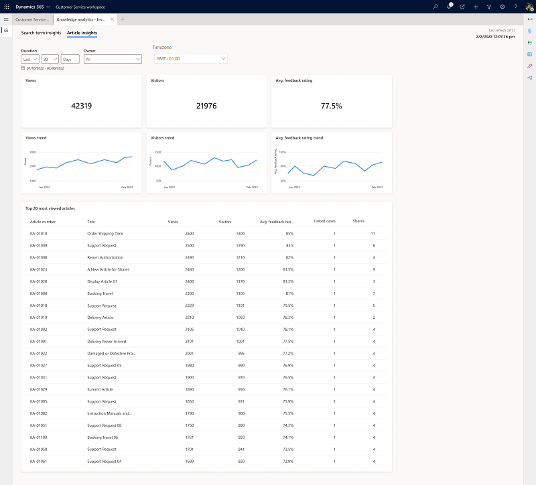The width and height of the screenshot is (536, 485).
Task: Collapse the productivity pane arrow
Action: point(529,19)
